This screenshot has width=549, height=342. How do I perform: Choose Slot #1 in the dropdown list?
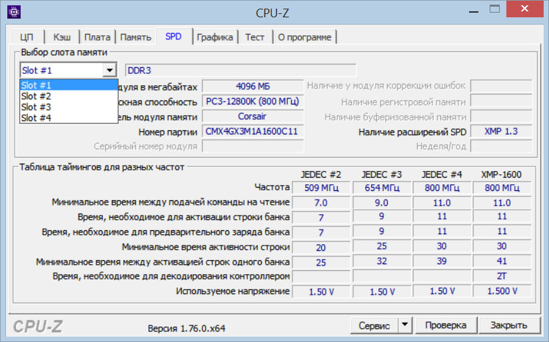(x=69, y=85)
